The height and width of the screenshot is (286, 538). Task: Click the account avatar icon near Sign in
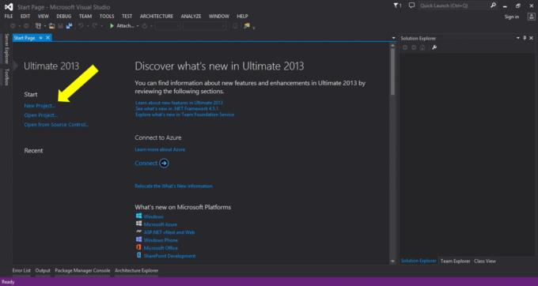point(531,17)
